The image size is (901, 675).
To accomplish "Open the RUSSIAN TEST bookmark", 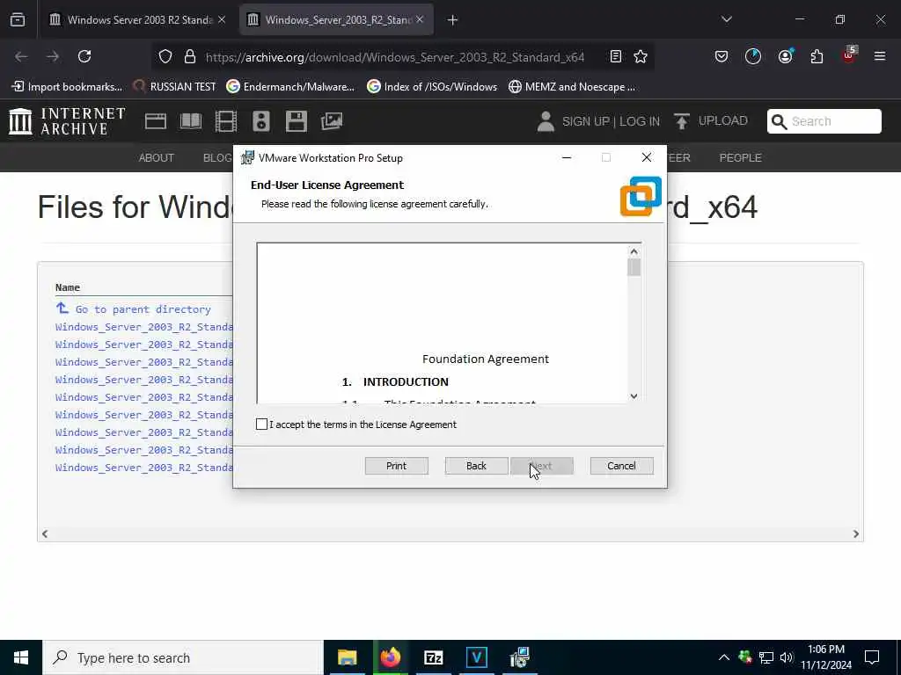I will coord(175,87).
